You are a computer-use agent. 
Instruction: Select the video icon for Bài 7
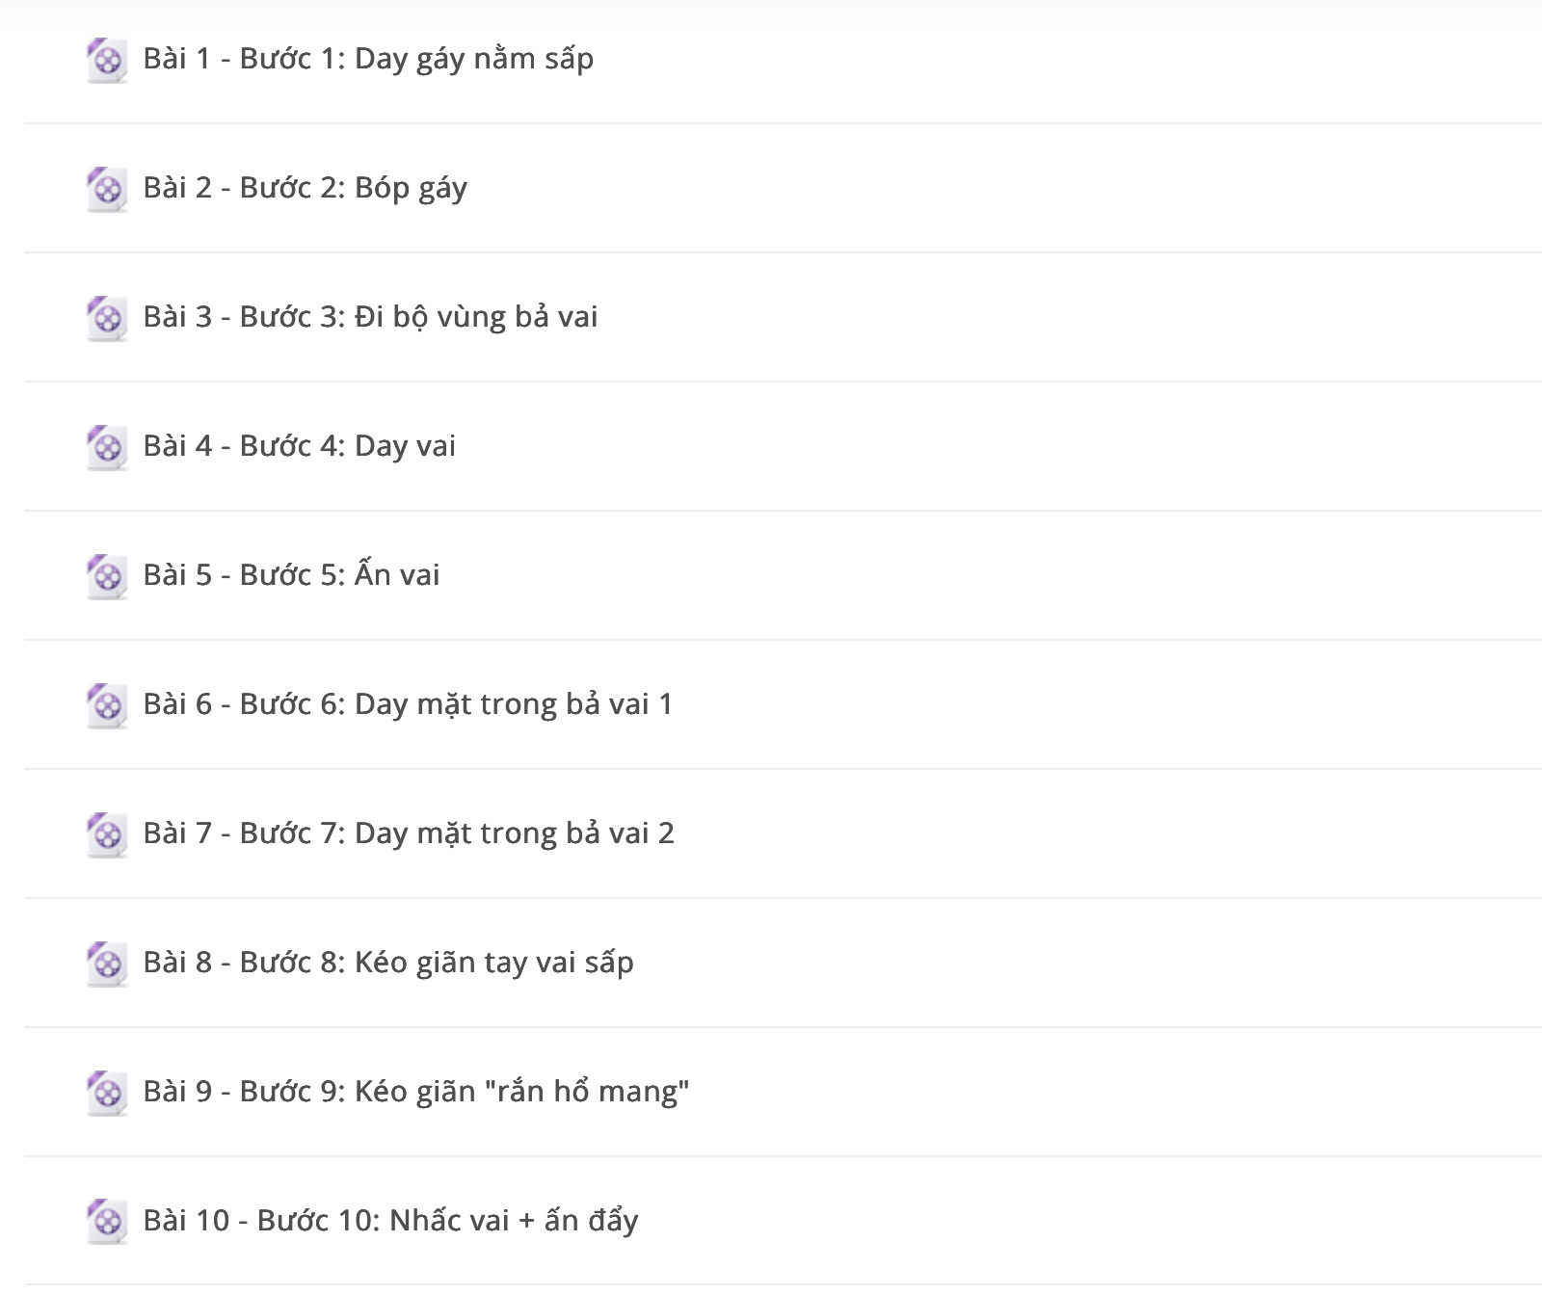pos(107,835)
